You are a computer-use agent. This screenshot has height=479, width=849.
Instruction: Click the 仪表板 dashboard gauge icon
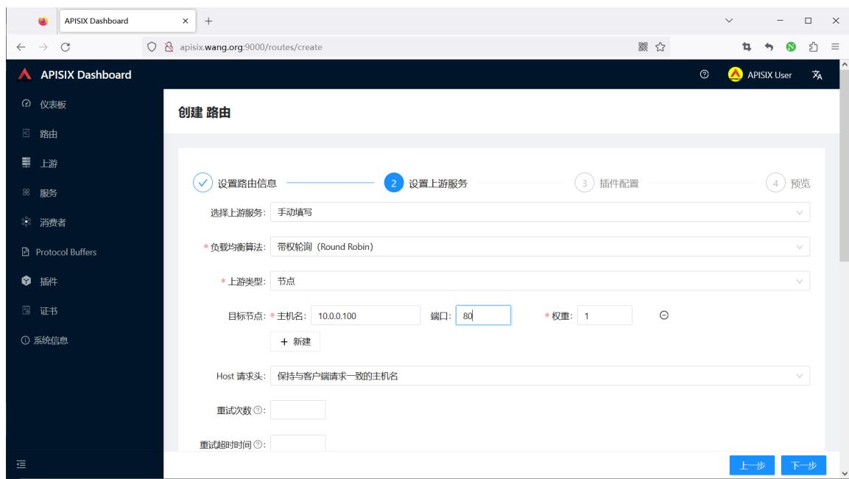26,103
